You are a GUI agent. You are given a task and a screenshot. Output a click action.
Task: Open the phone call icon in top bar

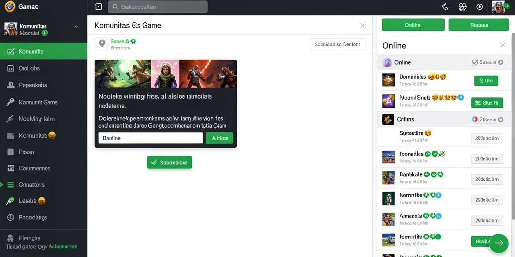click(445, 7)
